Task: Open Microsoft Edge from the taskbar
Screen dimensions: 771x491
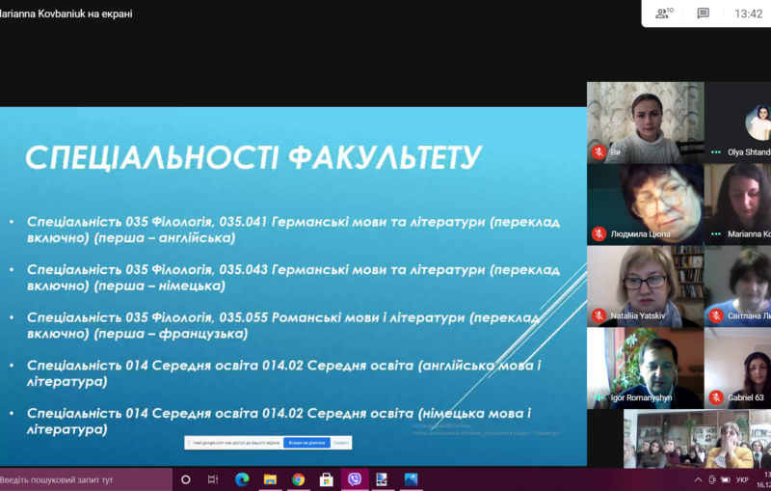Action: tap(242, 479)
